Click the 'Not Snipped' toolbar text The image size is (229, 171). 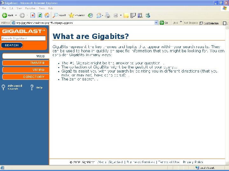point(191,23)
